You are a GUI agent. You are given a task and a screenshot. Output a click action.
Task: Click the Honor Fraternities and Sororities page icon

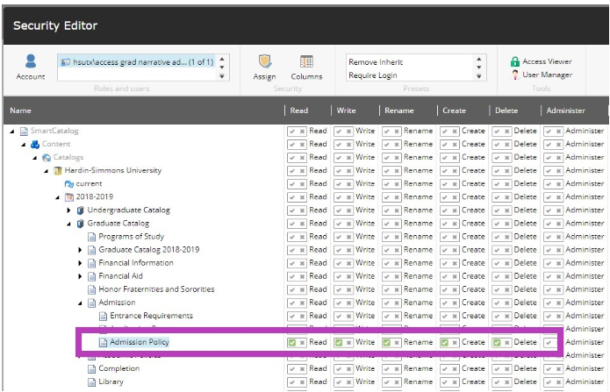tap(92, 289)
